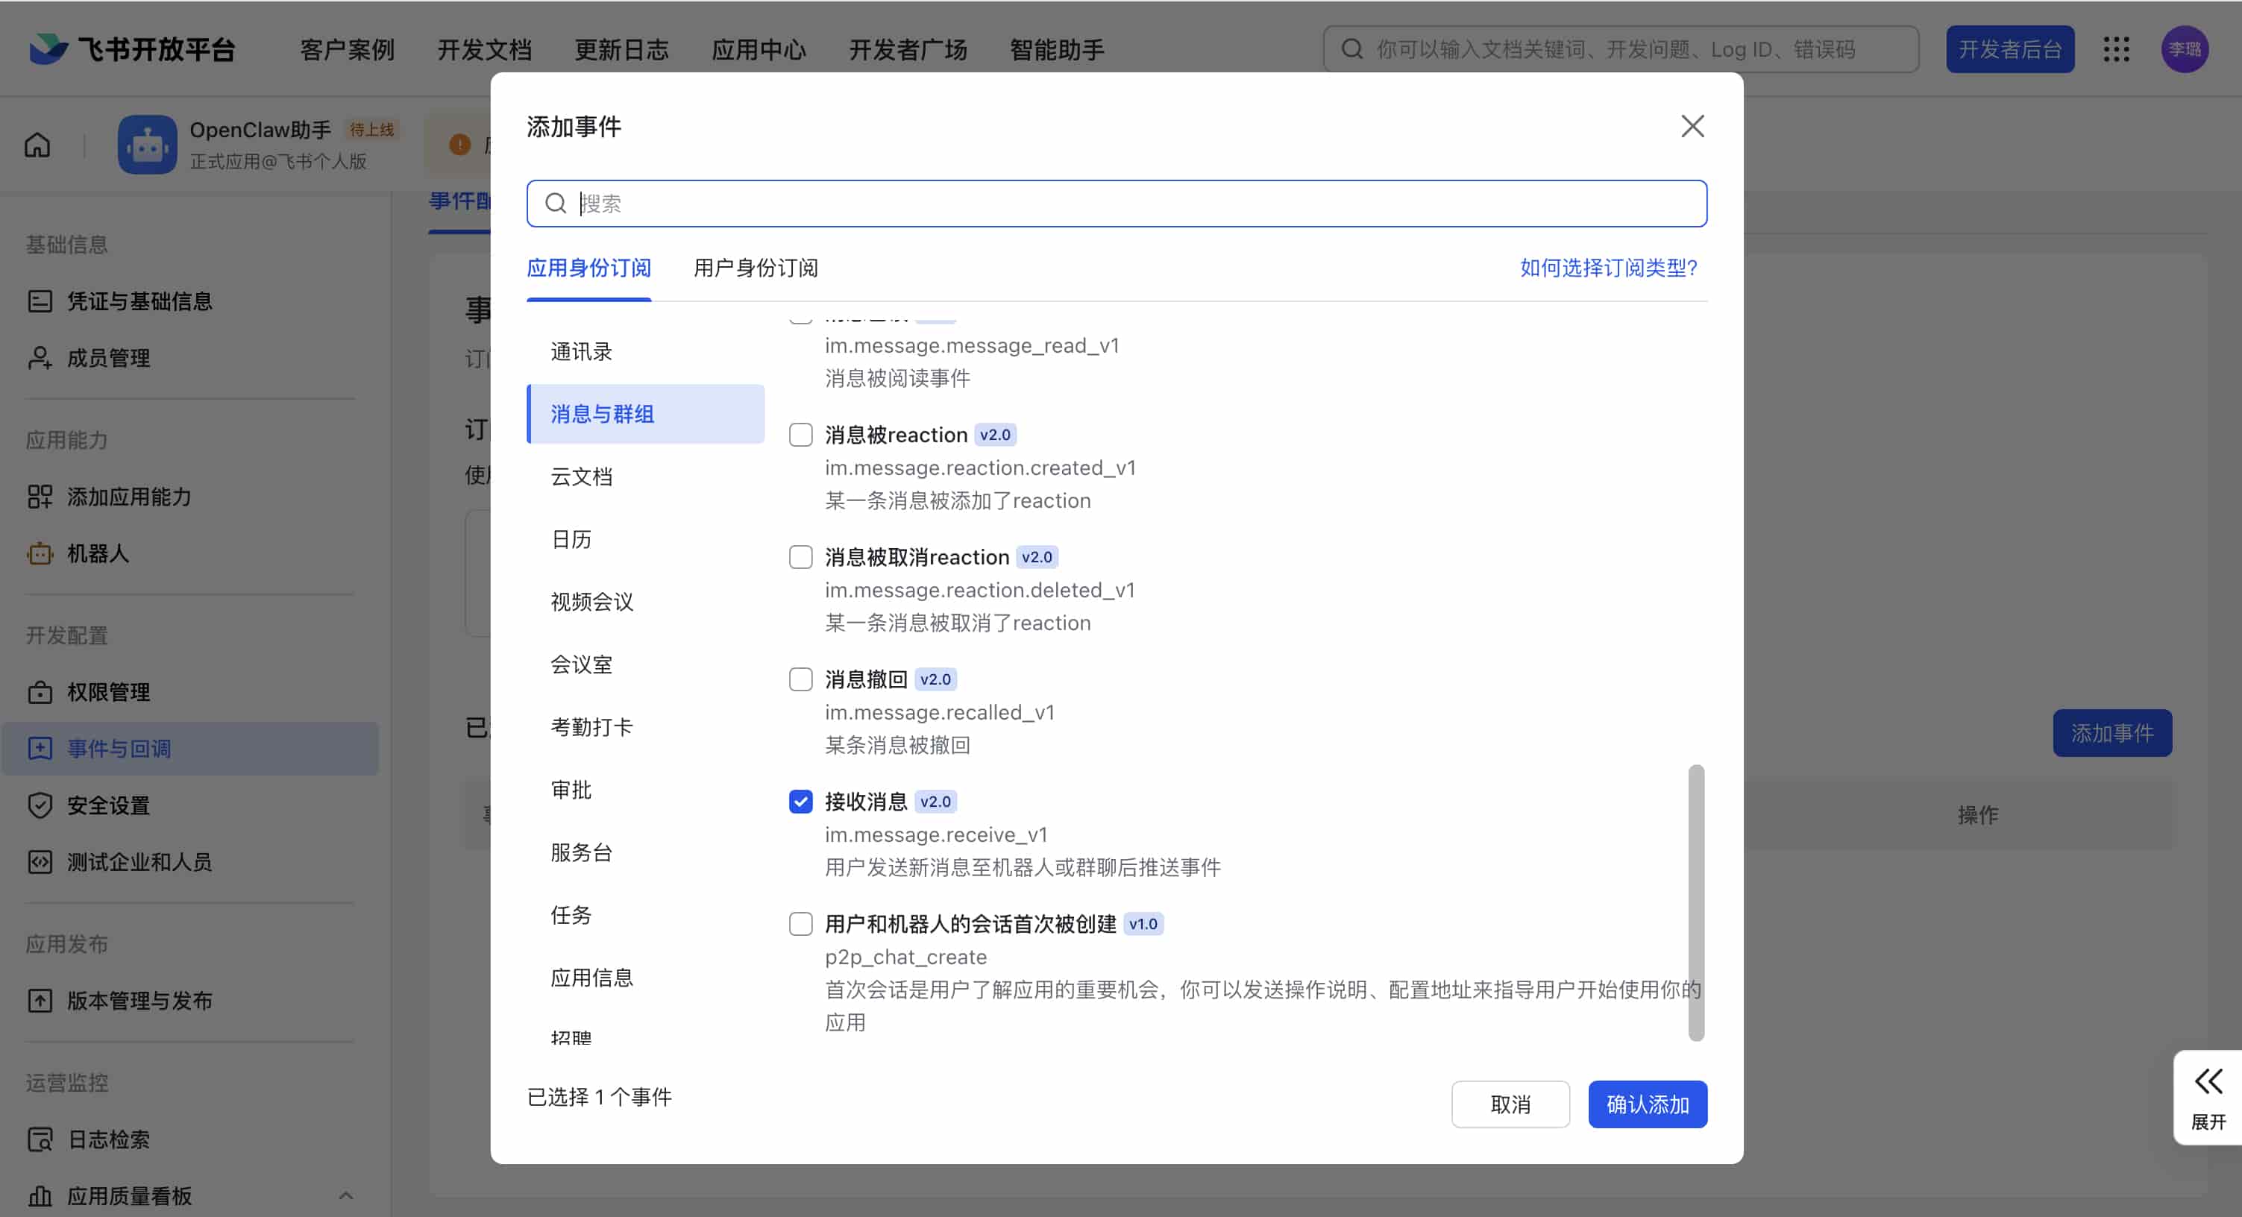This screenshot has width=2242, height=1217.
Task: Collapse the 应用质量看板 section
Action: tap(345, 1195)
